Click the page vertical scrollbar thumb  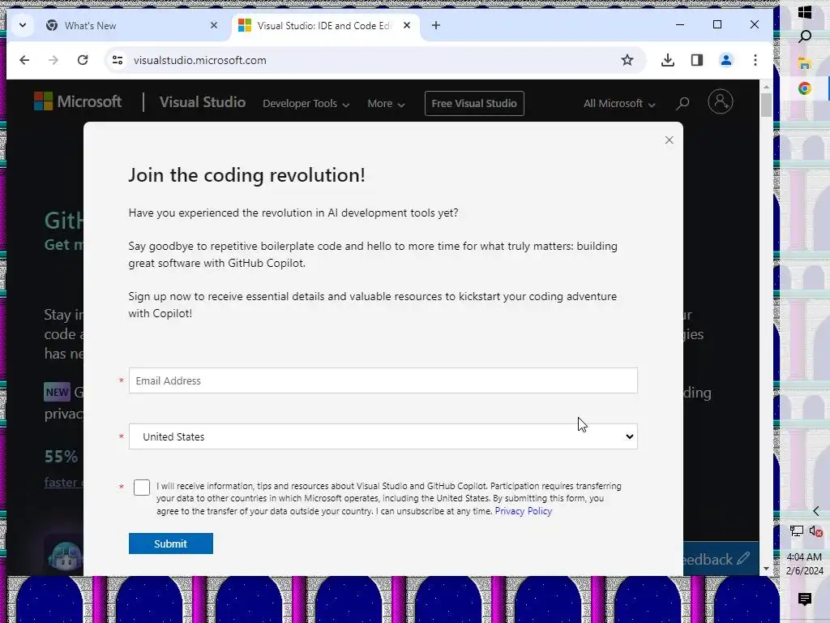click(x=766, y=105)
